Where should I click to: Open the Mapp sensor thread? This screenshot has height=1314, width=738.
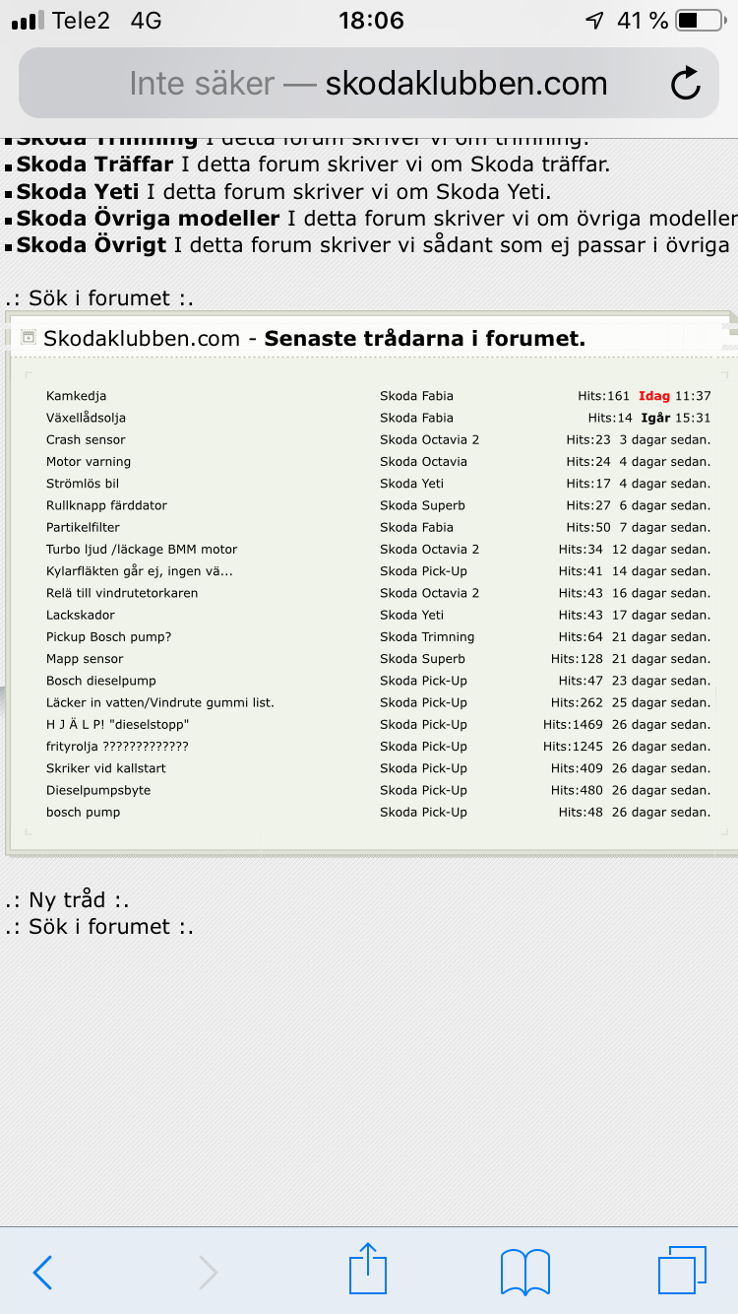(85, 659)
